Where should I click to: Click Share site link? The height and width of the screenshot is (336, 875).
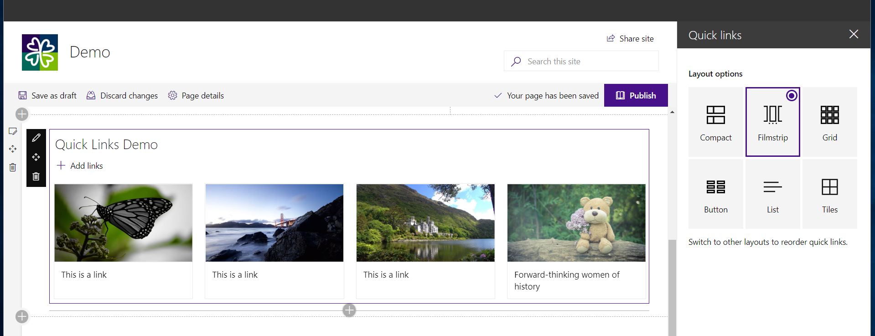point(630,38)
